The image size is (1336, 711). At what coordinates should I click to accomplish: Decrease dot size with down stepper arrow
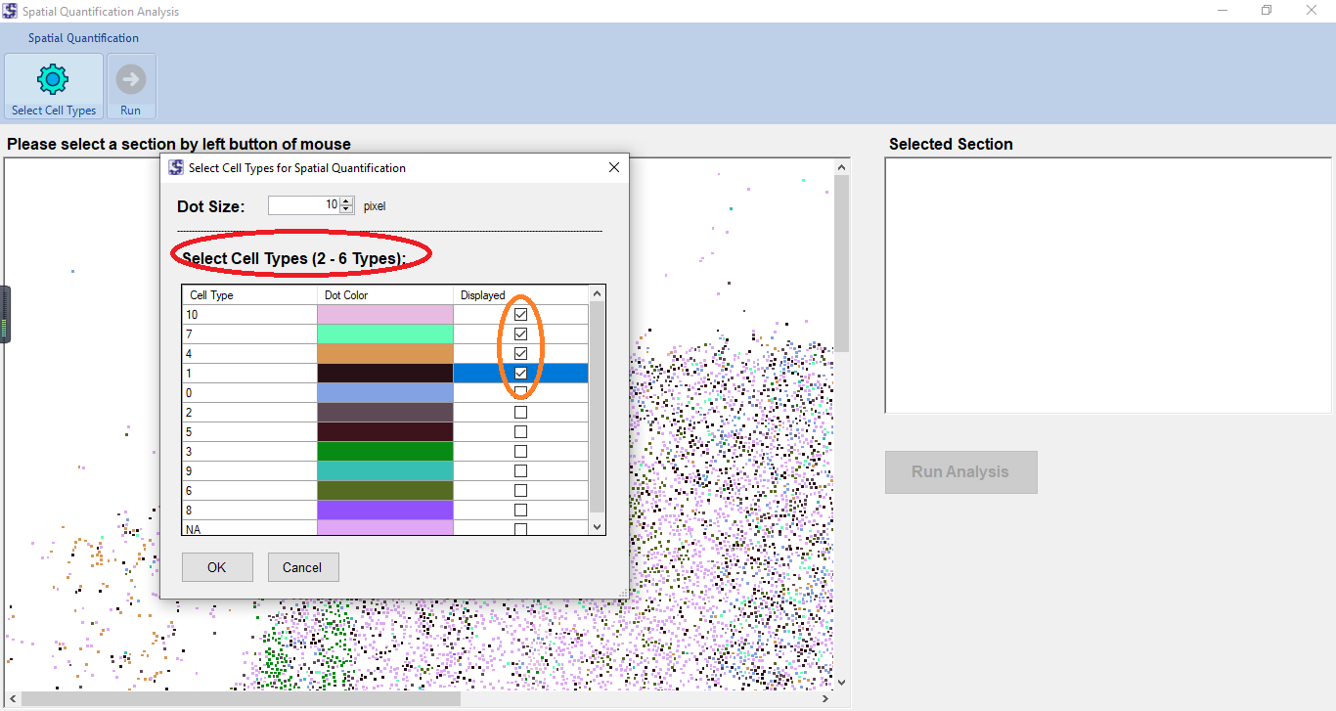[346, 209]
